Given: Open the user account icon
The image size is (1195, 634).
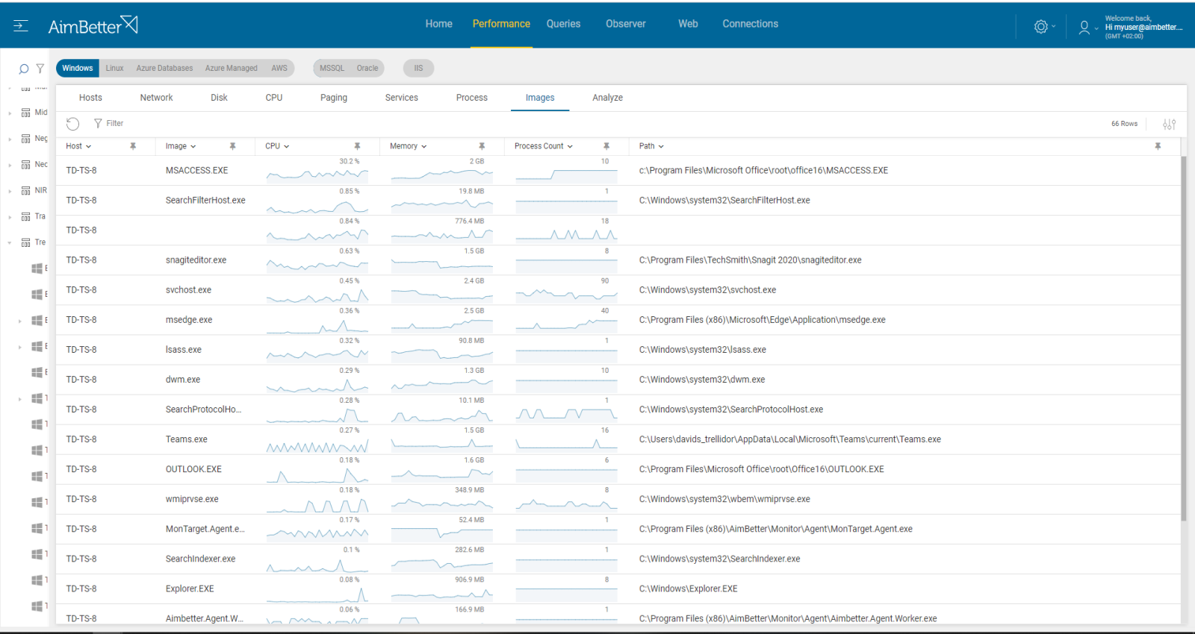Looking at the screenshot, I should coord(1084,28).
